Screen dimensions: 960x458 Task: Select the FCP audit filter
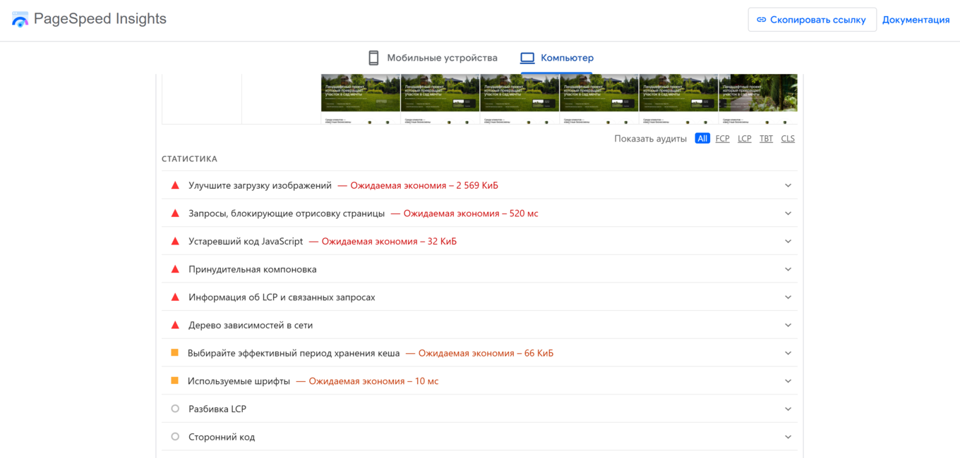[722, 138]
